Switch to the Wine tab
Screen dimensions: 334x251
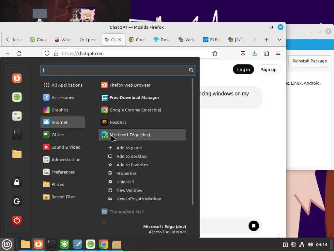pos(63,40)
